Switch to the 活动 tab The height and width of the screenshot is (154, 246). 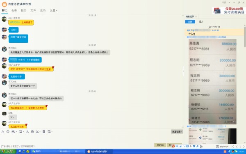click(x=43, y=10)
